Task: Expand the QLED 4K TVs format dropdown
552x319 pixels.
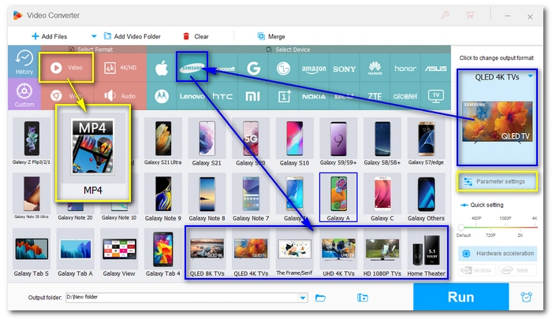Action: tap(531, 76)
